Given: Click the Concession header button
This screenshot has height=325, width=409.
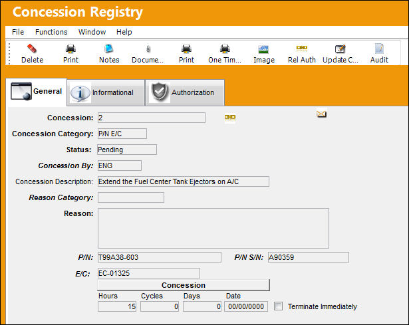Looking at the screenshot, I should pos(184,285).
